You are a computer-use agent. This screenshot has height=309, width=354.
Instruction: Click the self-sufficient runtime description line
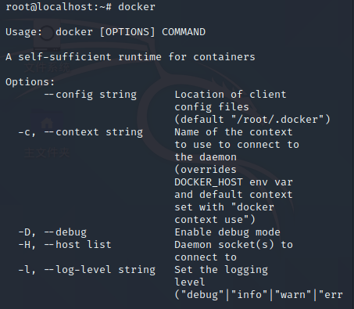point(131,57)
